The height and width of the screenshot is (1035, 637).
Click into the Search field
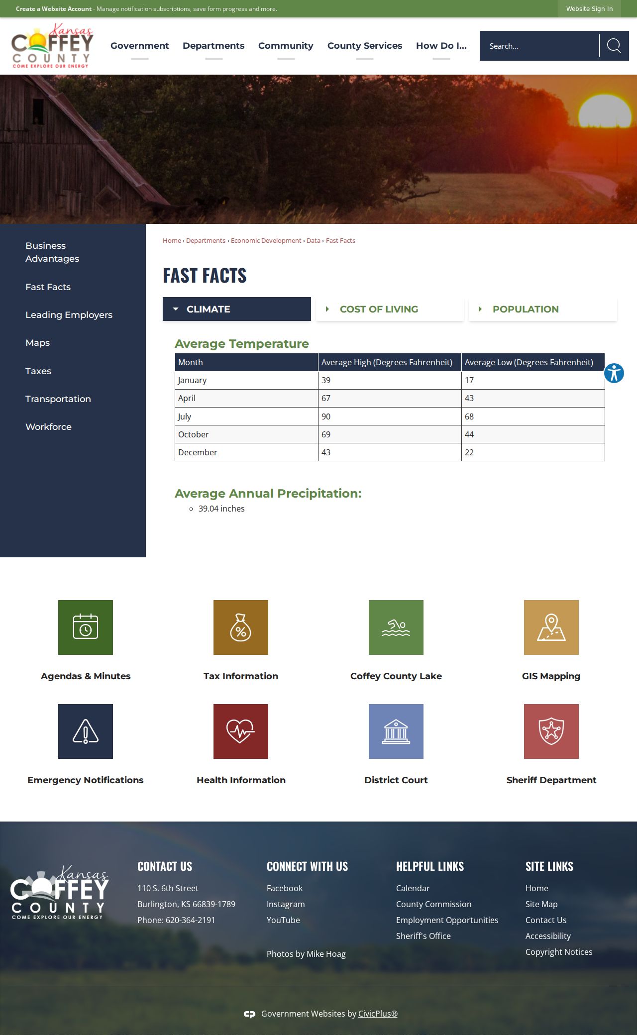539,46
